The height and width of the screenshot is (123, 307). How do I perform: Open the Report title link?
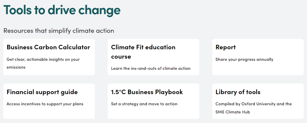coord(226,47)
